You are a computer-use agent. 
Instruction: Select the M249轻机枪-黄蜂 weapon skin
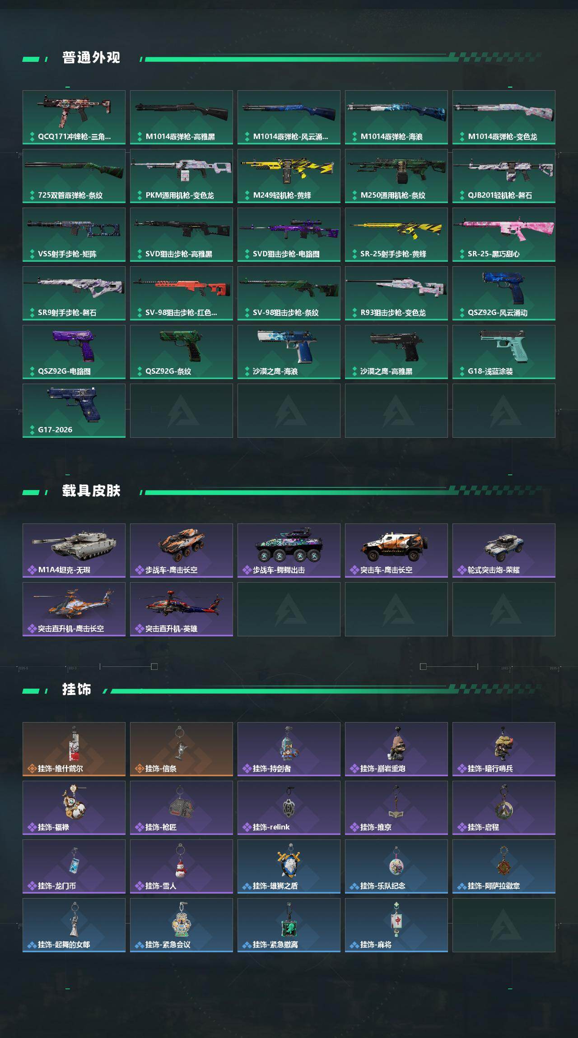click(289, 176)
